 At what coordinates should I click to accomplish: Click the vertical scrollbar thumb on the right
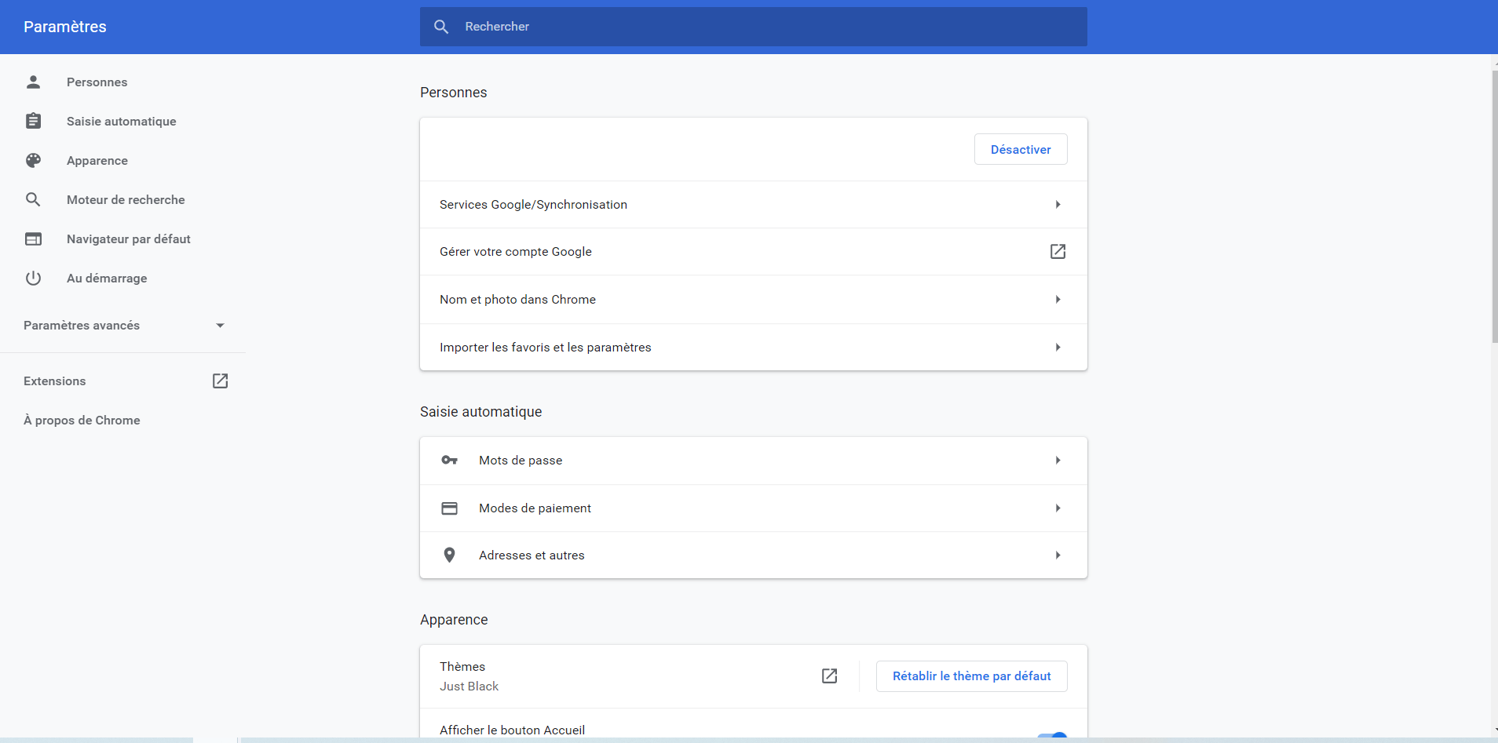[x=1495, y=206]
